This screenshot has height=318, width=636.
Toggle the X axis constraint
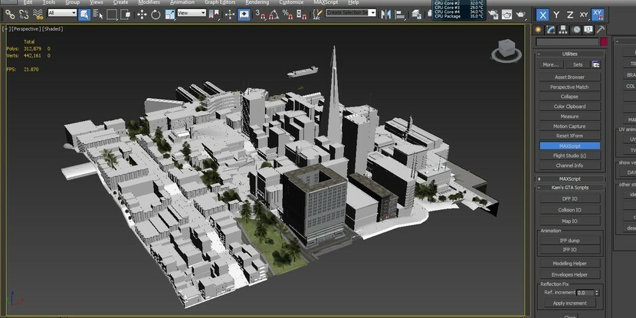coord(543,15)
